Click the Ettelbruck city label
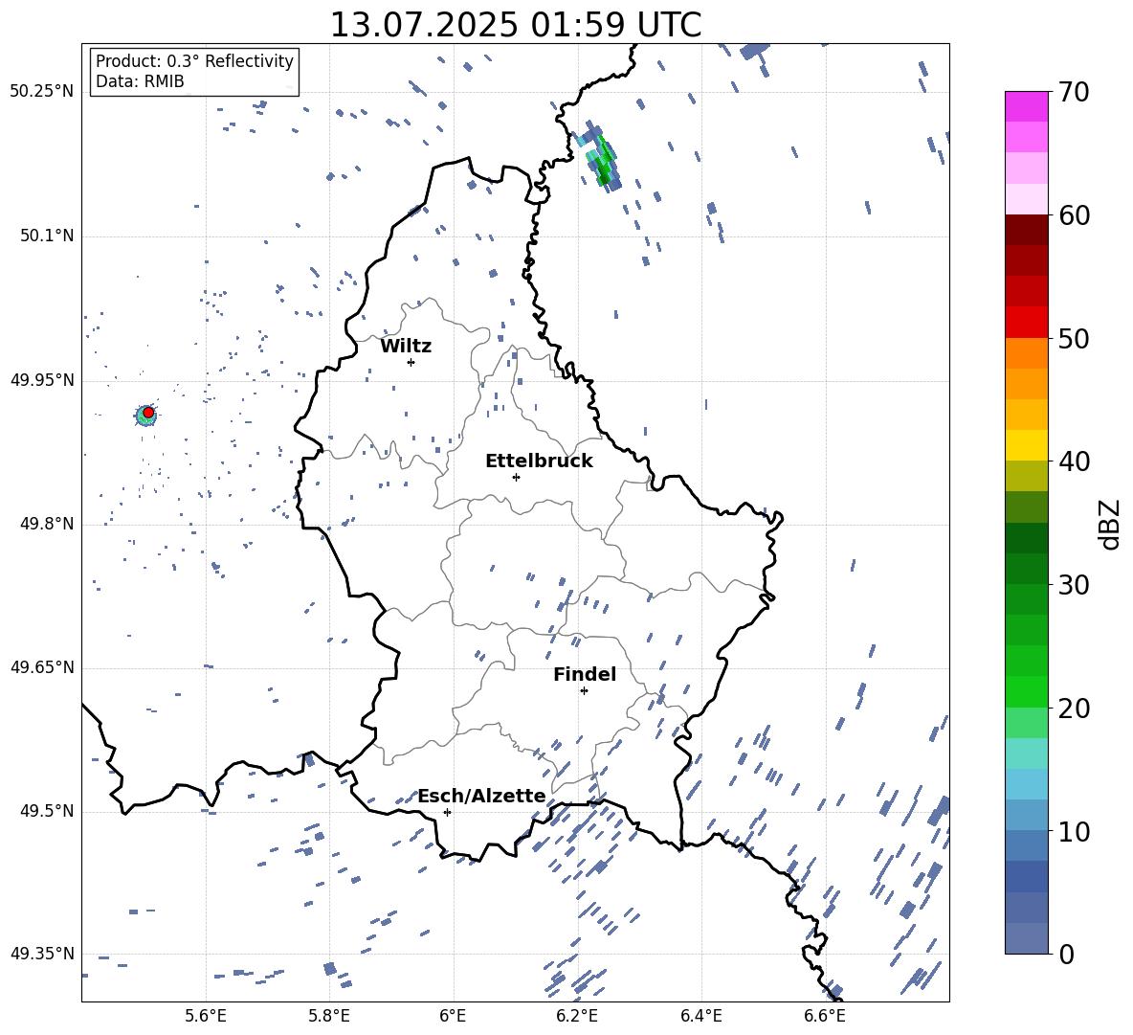 [x=539, y=461]
